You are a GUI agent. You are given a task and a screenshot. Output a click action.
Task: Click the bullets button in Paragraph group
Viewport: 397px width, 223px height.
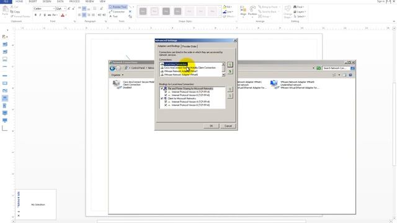(95, 9)
